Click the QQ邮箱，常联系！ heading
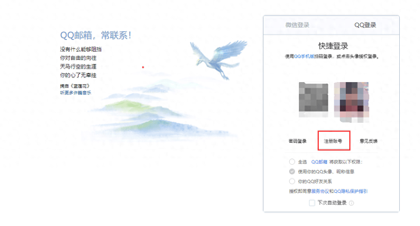This screenshot has width=420, height=226. tap(96, 36)
